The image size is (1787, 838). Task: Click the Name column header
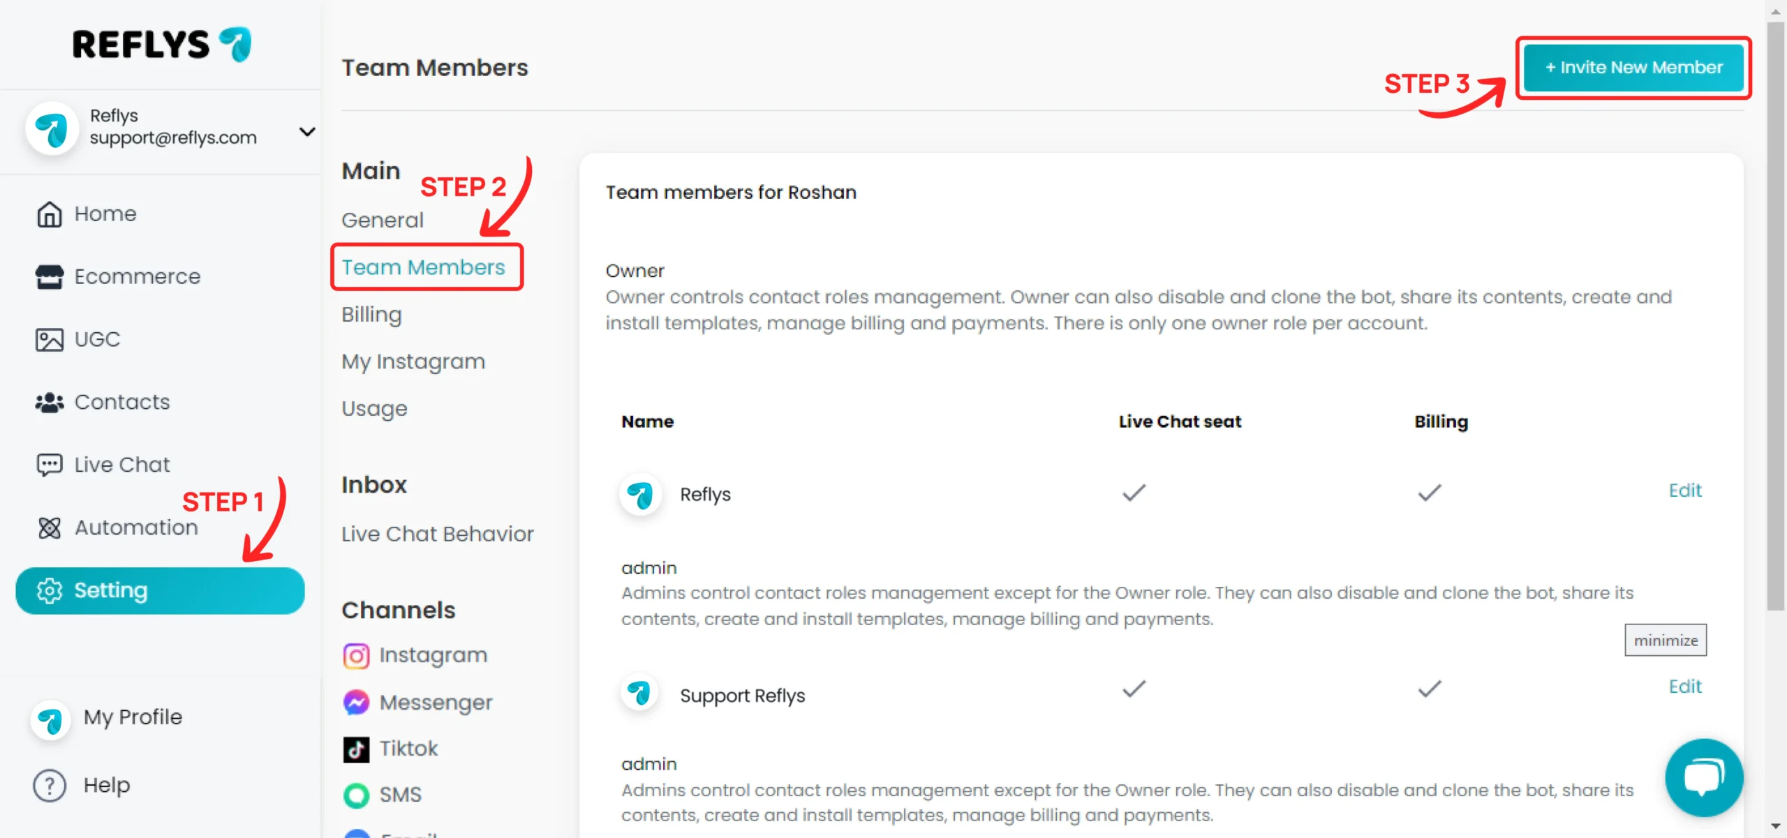pos(648,422)
